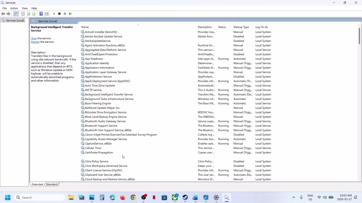The width and height of the screenshot is (362, 203).
Task: Click the gear icon beside Cellular Time
Action: tap(83, 148)
